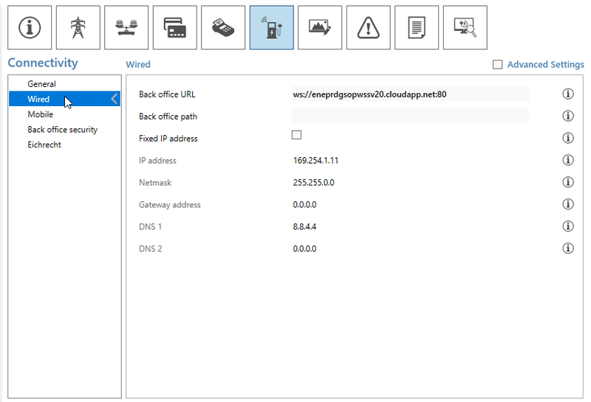The height and width of the screenshot is (402, 591).
Task: Click the empty Back office path field
Action: 411,116
